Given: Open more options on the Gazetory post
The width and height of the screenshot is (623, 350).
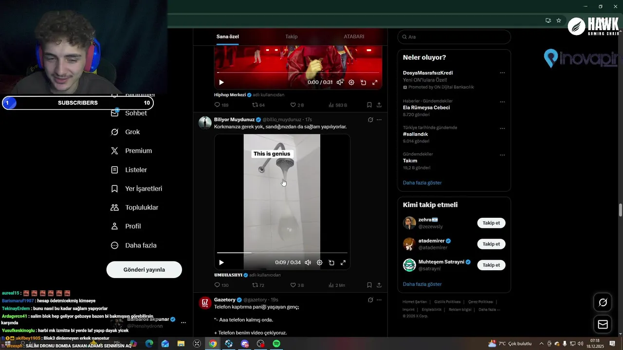Looking at the screenshot, I should tap(379, 300).
